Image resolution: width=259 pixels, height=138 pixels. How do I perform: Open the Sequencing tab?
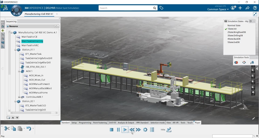(11, 21)
